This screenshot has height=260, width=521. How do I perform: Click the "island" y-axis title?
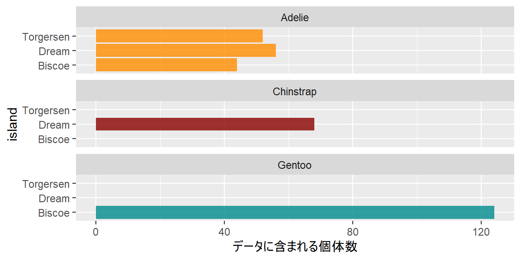point(13,125)
